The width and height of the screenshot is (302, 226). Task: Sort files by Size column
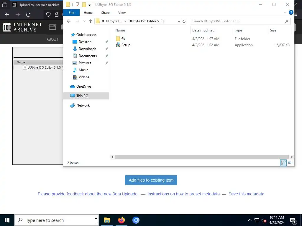pyautogui.click(x=273, y=30)
